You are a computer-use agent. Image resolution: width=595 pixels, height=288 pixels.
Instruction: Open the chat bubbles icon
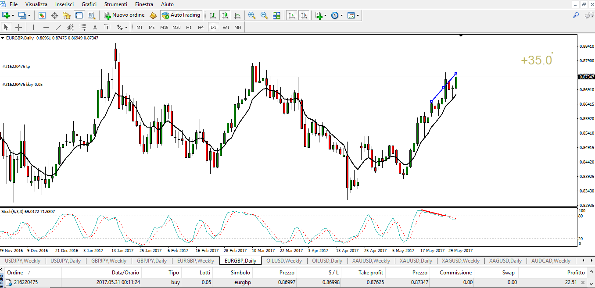[588, 15]
